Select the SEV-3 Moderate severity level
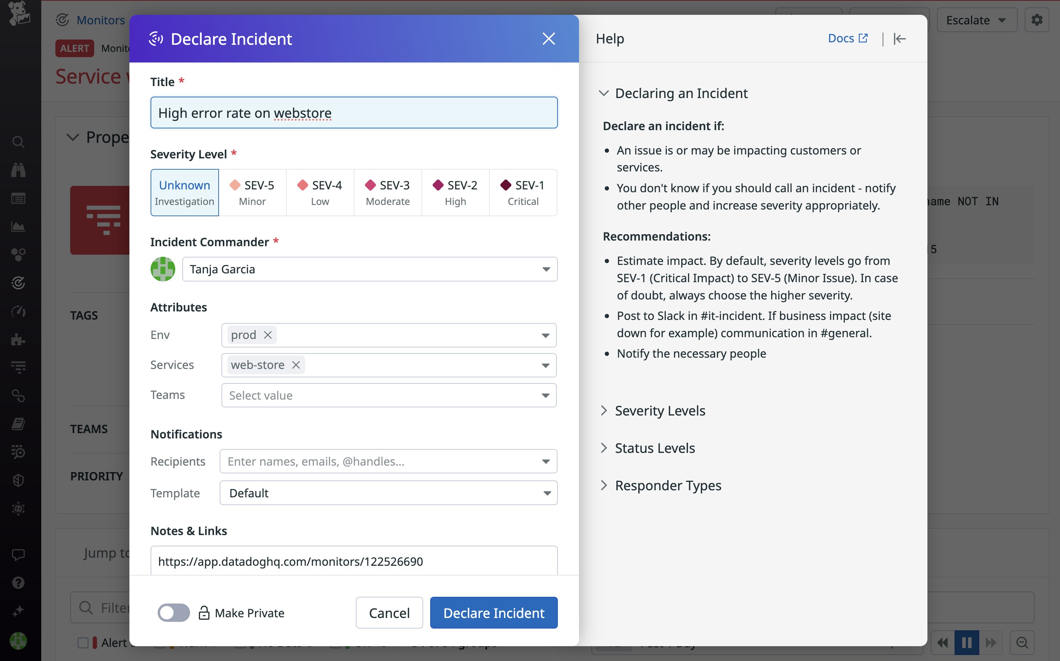The width and height of the screenshot is (1060, 661). click(x=387, y=192)
